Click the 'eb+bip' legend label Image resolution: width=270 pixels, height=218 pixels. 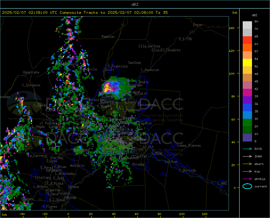[x=260, y=179]
